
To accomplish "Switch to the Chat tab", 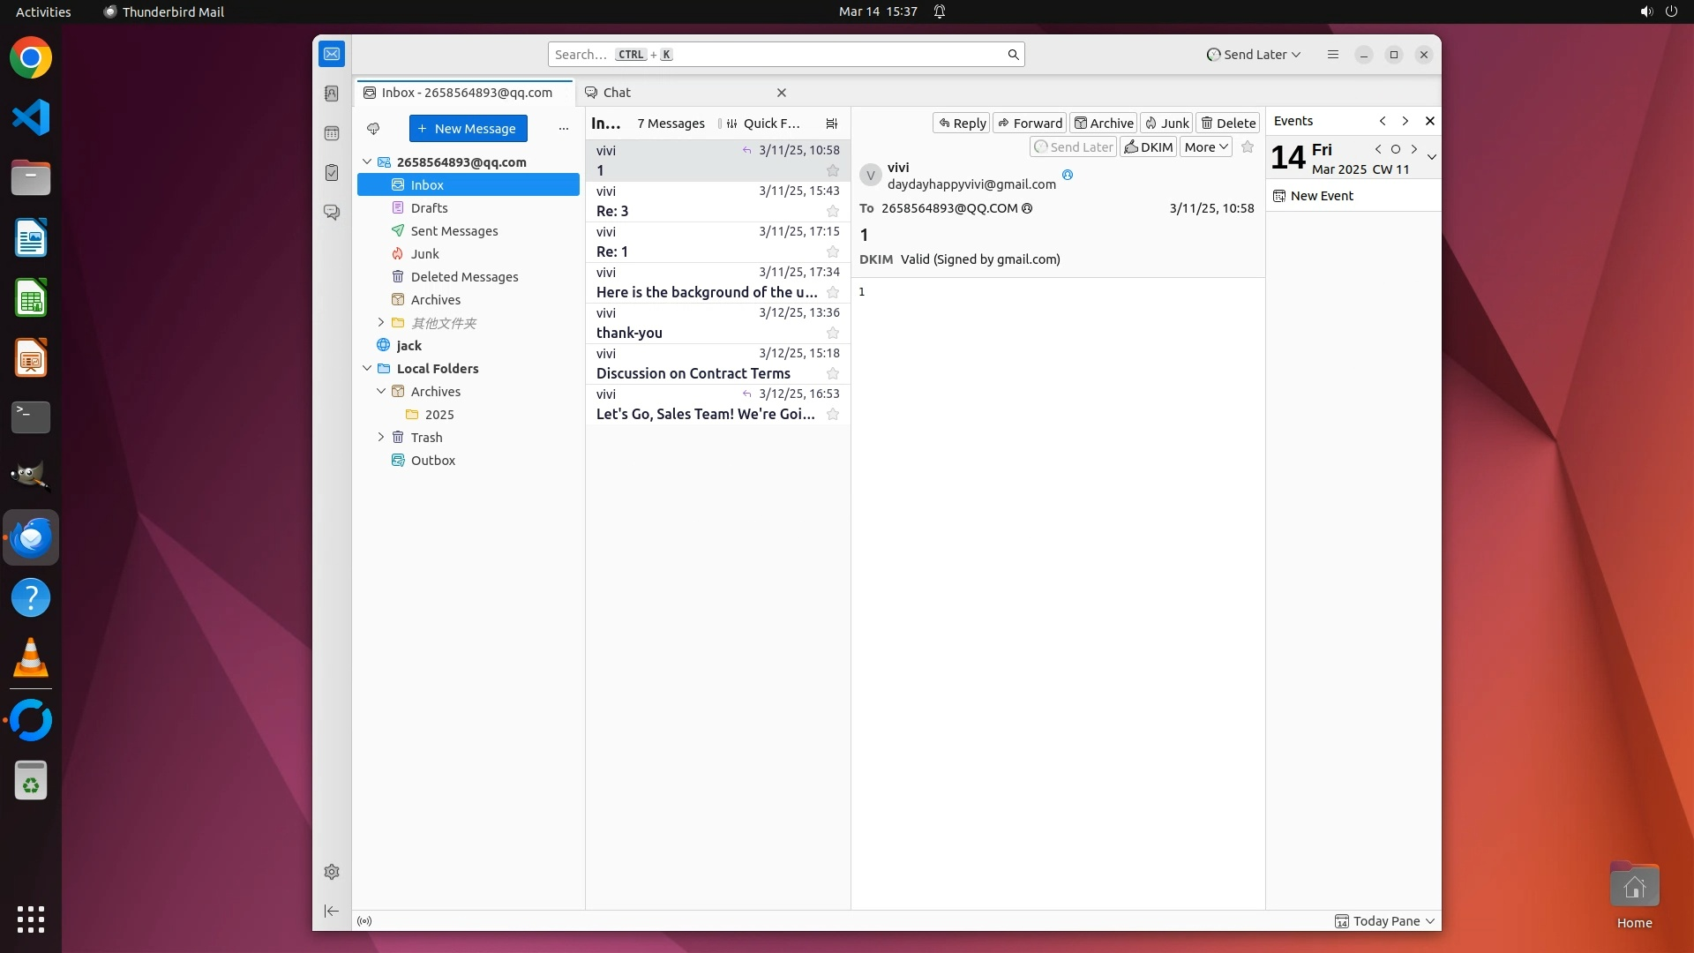I will tap(617, 93).
